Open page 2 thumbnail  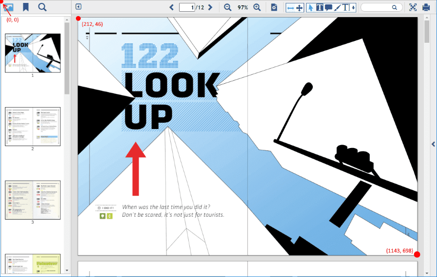[33, 127]
